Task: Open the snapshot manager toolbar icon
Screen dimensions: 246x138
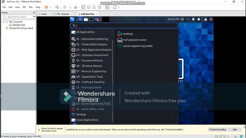Action: 76,7
